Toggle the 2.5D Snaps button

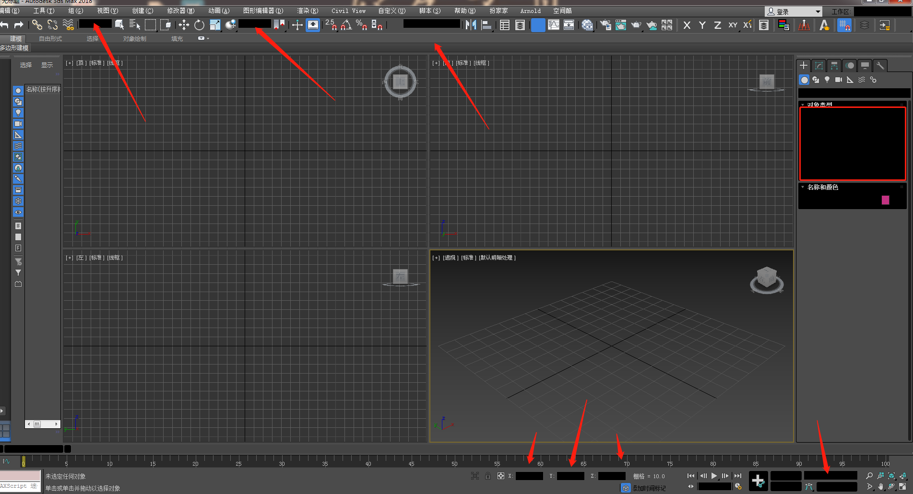point(331,25)
